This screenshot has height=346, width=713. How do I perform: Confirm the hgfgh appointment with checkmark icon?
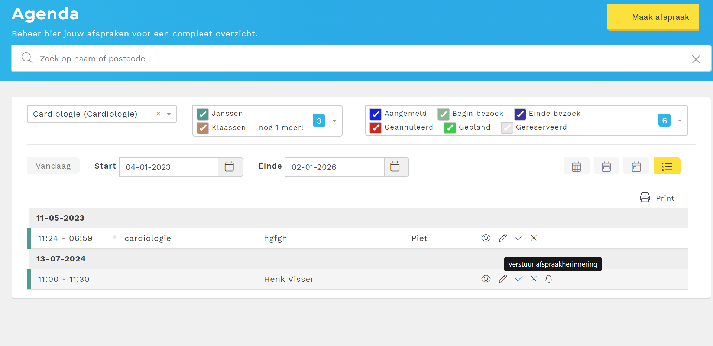519,238
